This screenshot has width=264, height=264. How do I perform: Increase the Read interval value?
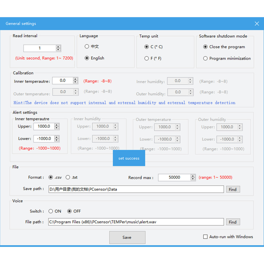tap(58, 47)
